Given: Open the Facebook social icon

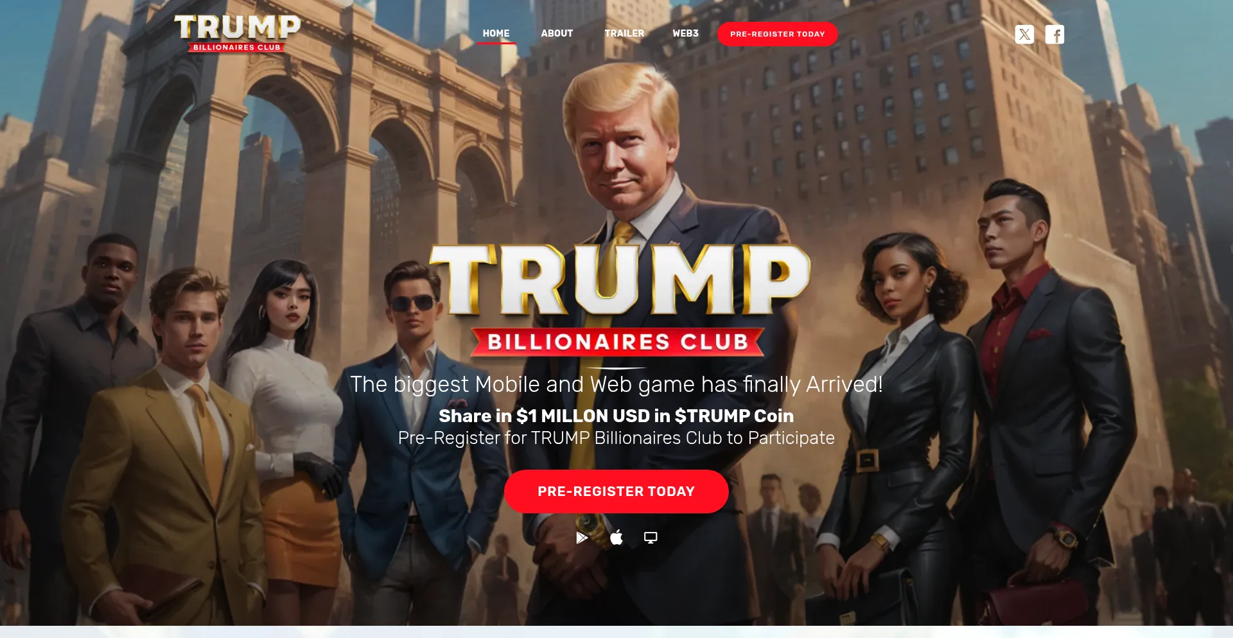Looking at the screenshot, I should click(1054, 34).
